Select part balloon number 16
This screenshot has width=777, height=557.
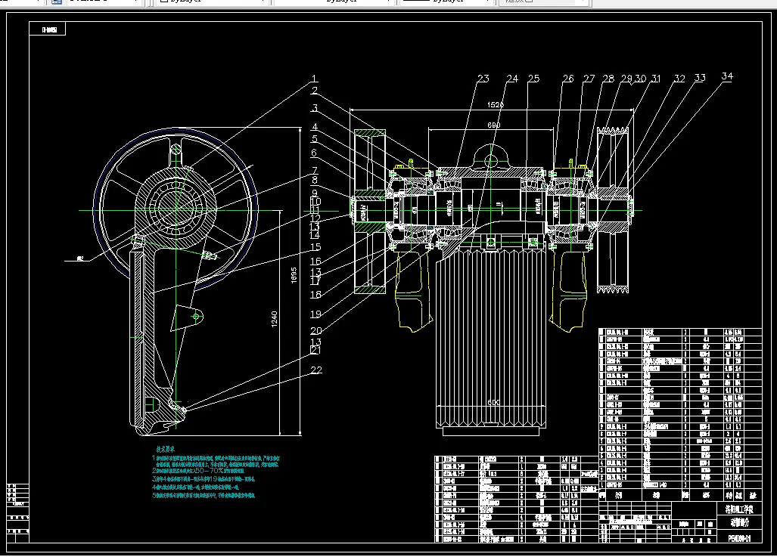pyautogui.click(x=315, y=261)
